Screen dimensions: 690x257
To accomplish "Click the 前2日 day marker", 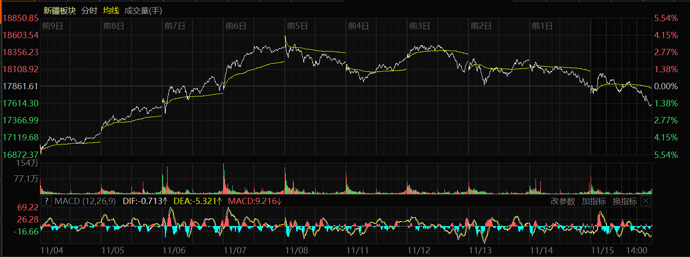I will (x=481, y=26).
